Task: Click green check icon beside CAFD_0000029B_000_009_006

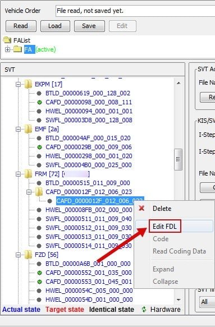Action: click(39, 147)
